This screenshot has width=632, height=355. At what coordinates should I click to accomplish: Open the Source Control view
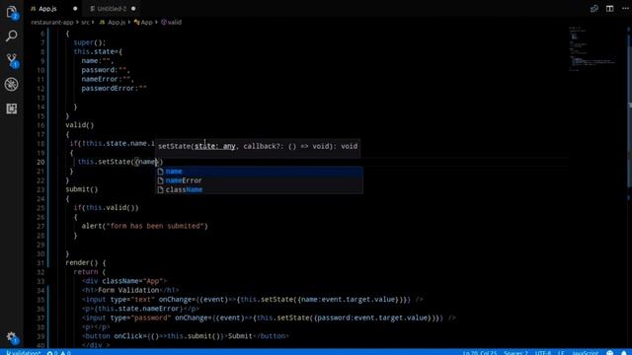[x=12, y=60]
